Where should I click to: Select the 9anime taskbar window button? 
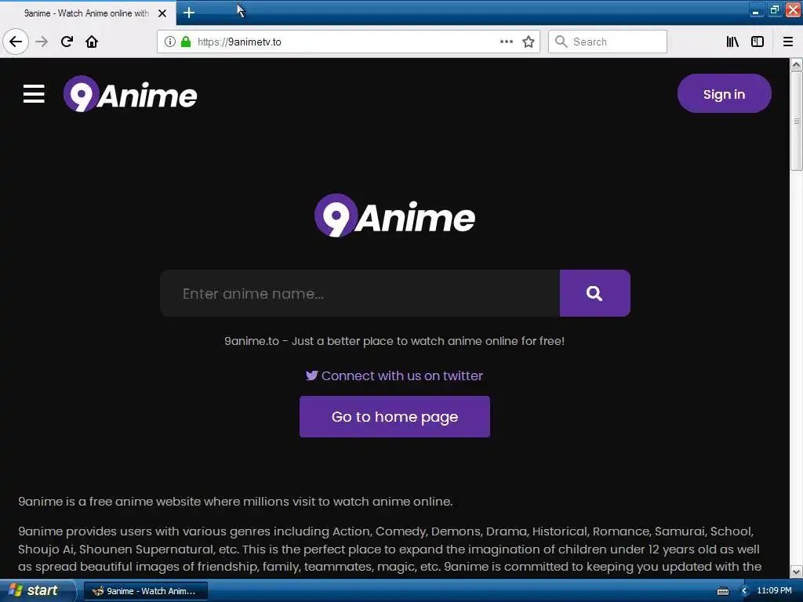[146, 591]
